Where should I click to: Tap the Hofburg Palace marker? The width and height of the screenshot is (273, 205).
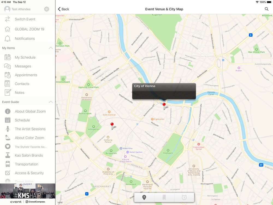tap(108, 139)
